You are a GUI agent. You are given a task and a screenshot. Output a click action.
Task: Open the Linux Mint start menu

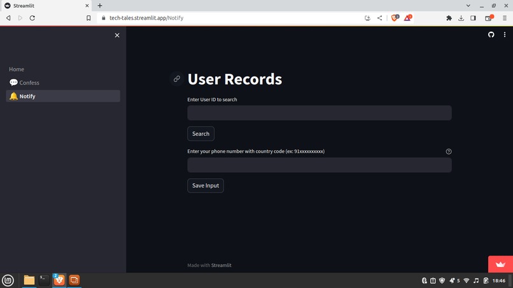[x=8, y=280]
